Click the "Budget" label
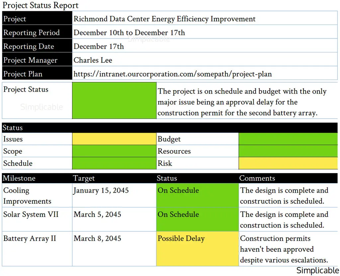Viewport: 340px width, 276px height. point(169,139)
